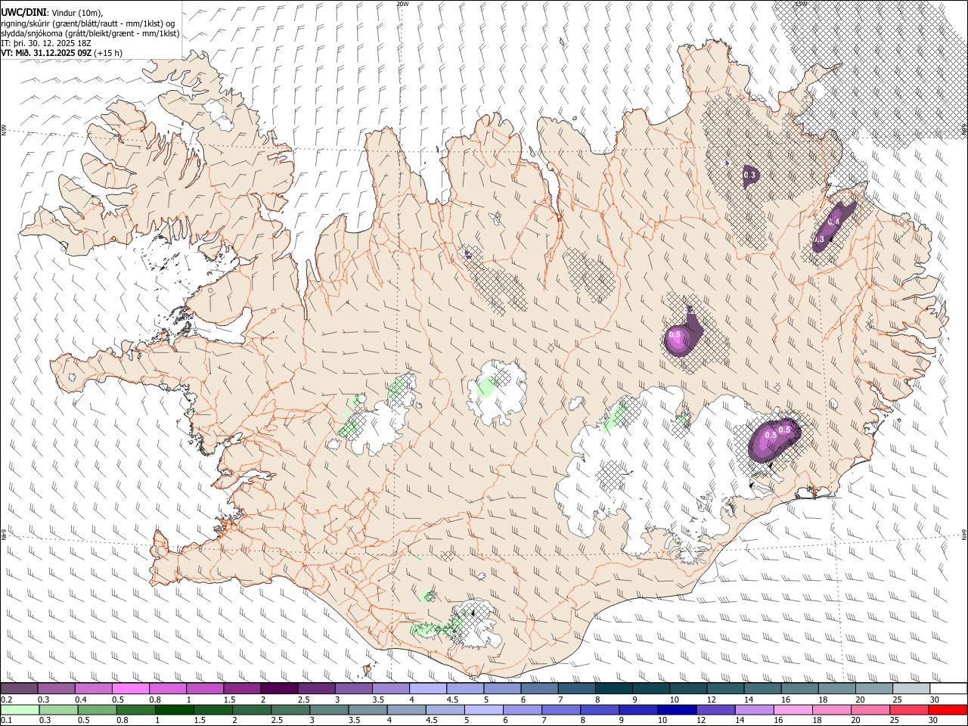This screenshot has width=968, height=726.
Task: Select the violet 14 swatch in bottom legend row
Action: pyautogui.click(x=754, y=709)
